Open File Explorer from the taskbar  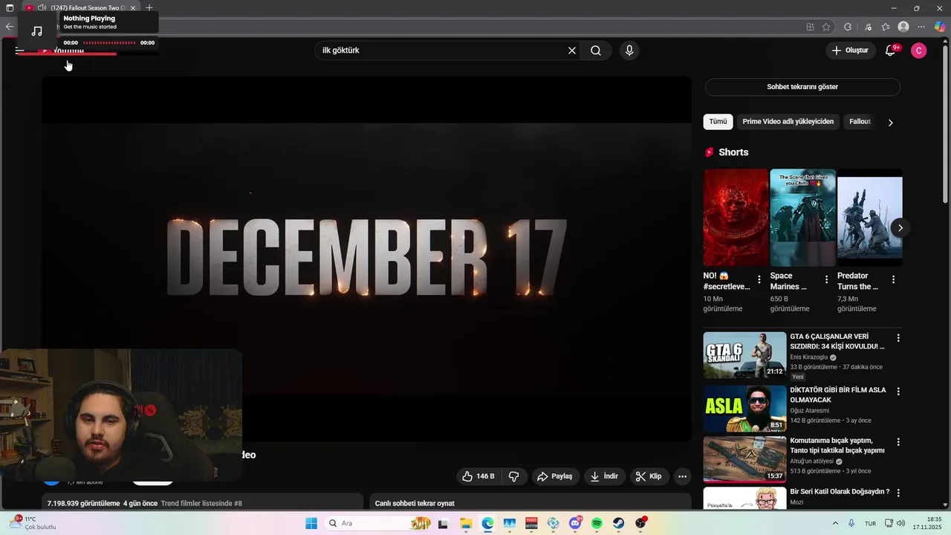coord(466,523)
